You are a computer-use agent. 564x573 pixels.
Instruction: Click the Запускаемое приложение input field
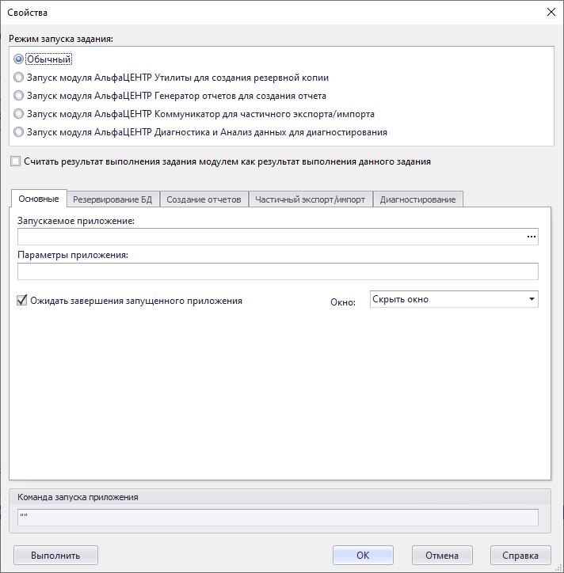(x=269, y=237)
